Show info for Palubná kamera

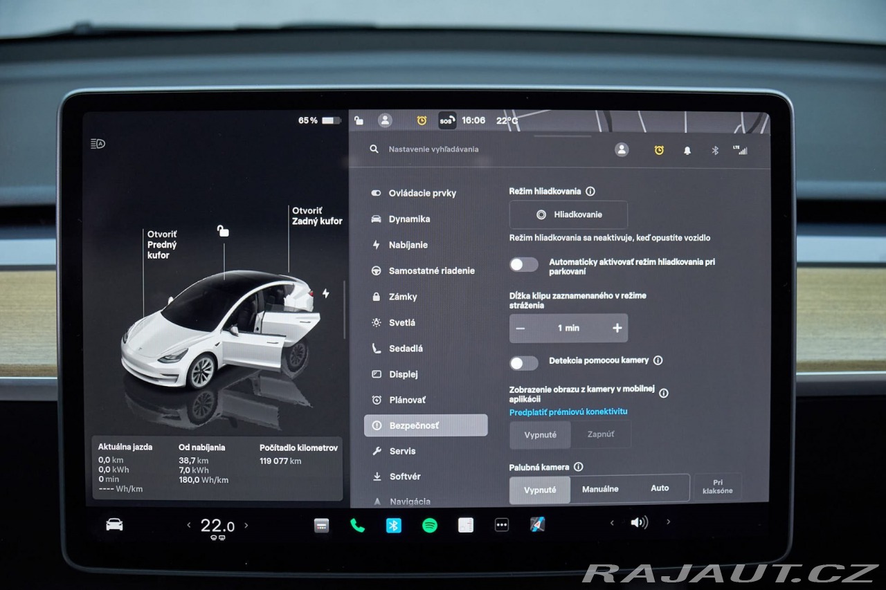pos(579,468)
